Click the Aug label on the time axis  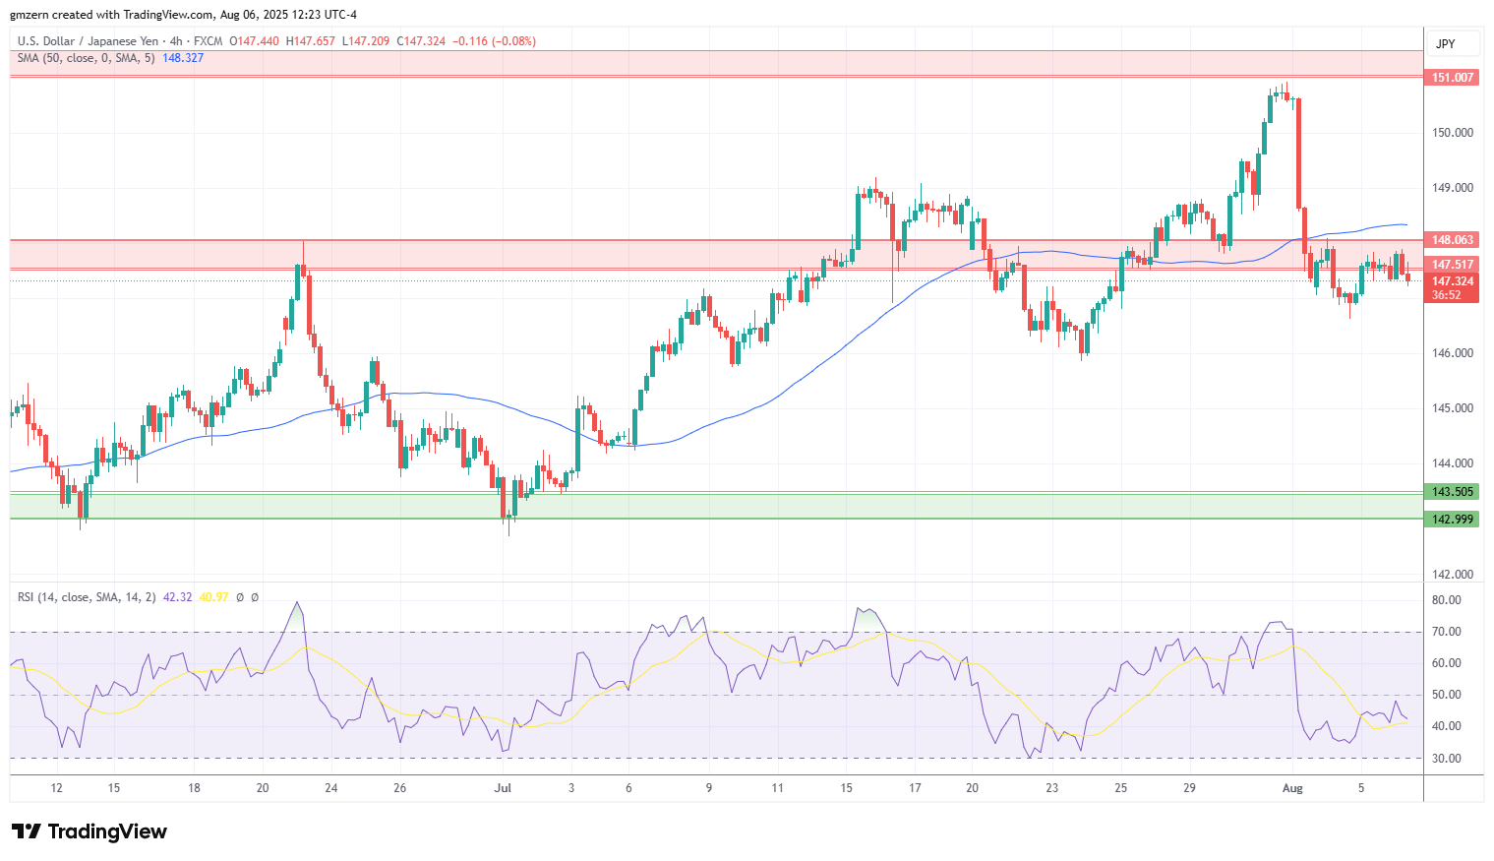pyautogui.click(x=1292, y=788)
